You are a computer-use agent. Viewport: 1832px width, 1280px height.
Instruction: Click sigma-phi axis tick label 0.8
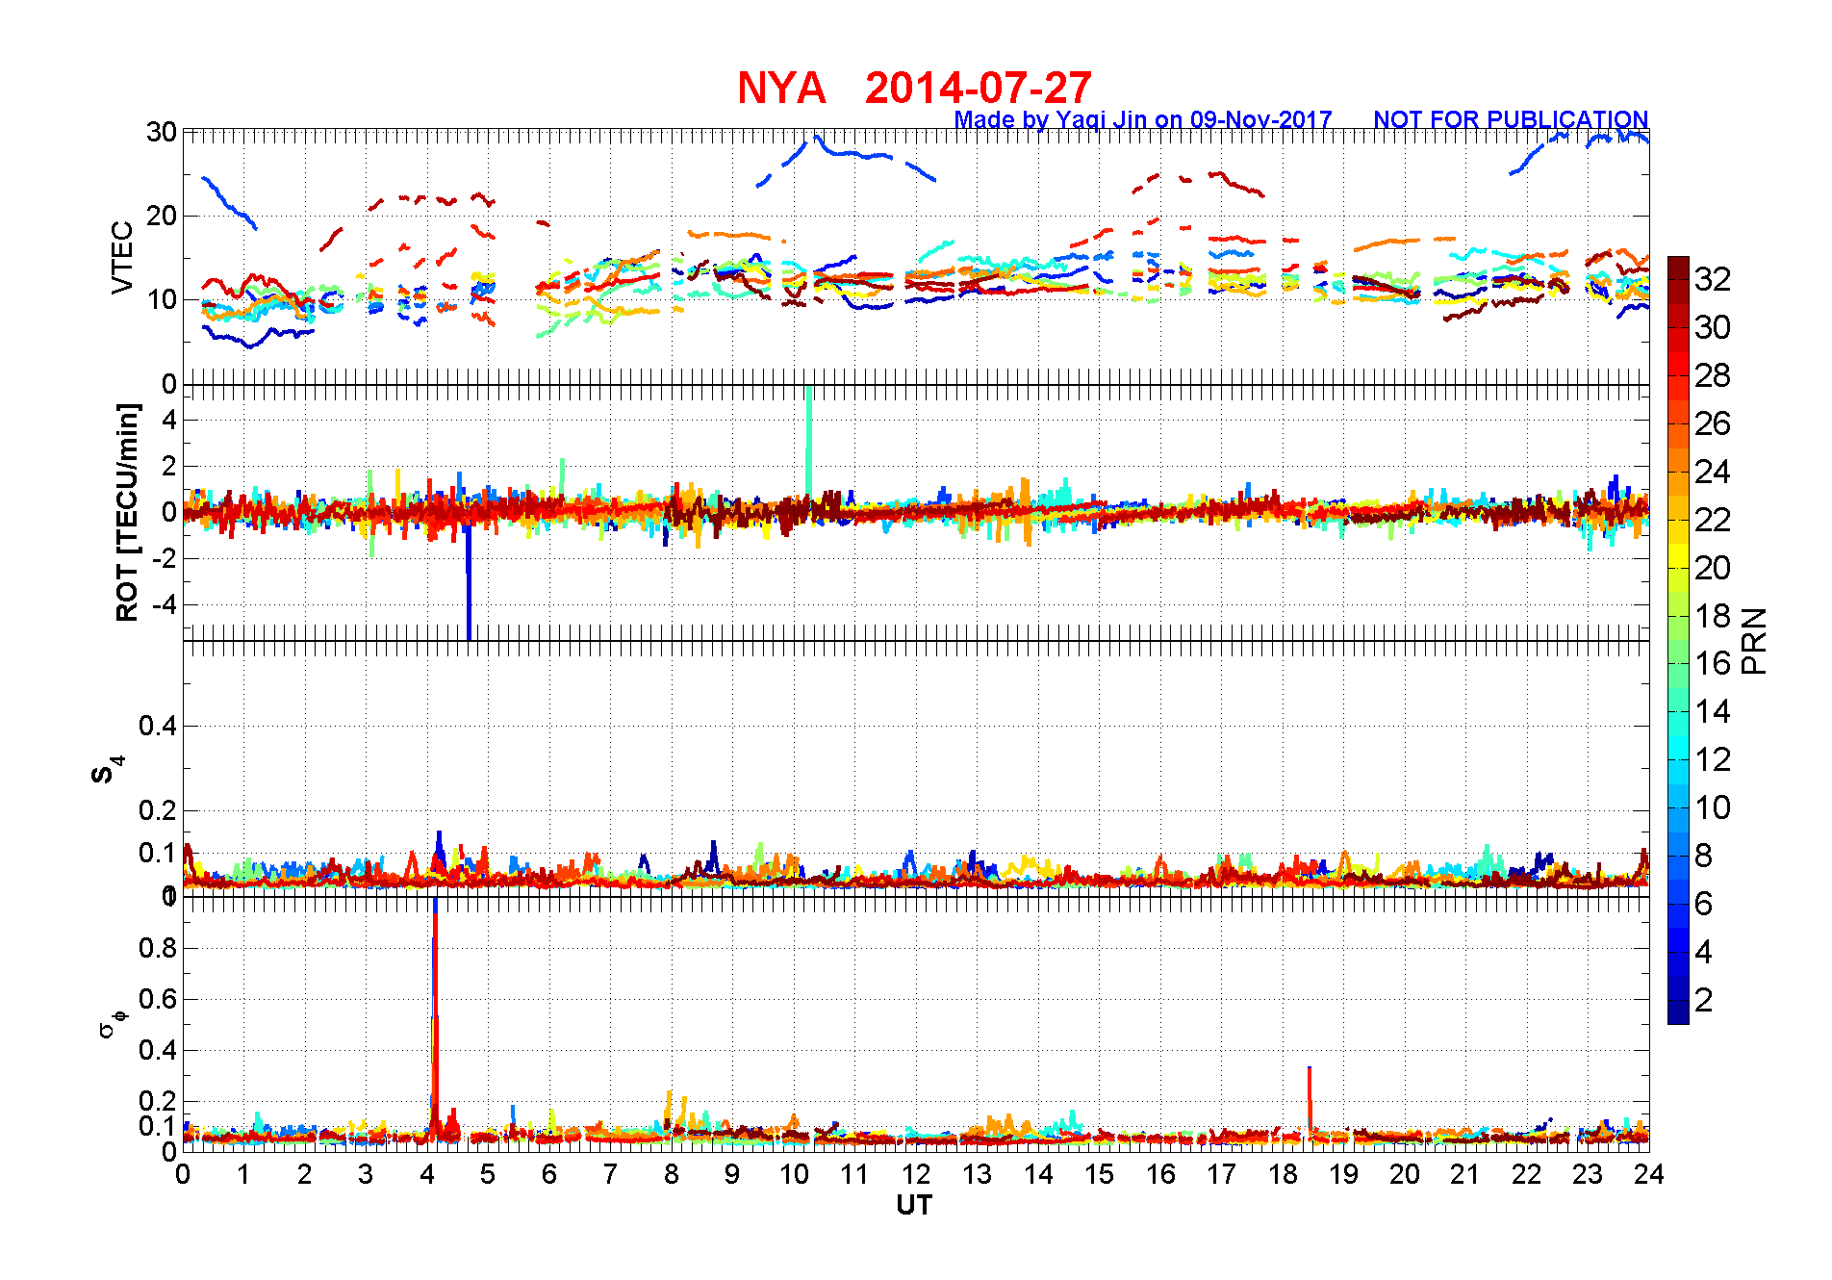[x=158, y=948]
